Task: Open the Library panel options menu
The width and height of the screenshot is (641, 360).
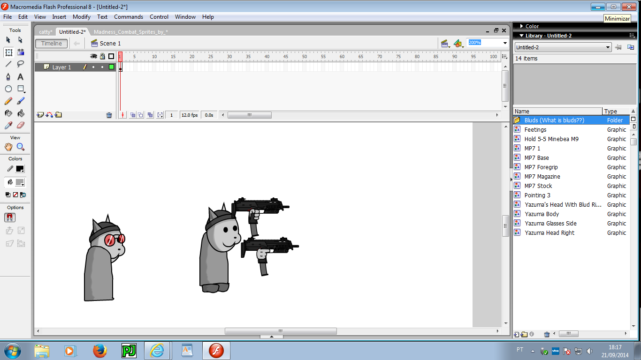Action: [x=632, y=36]
